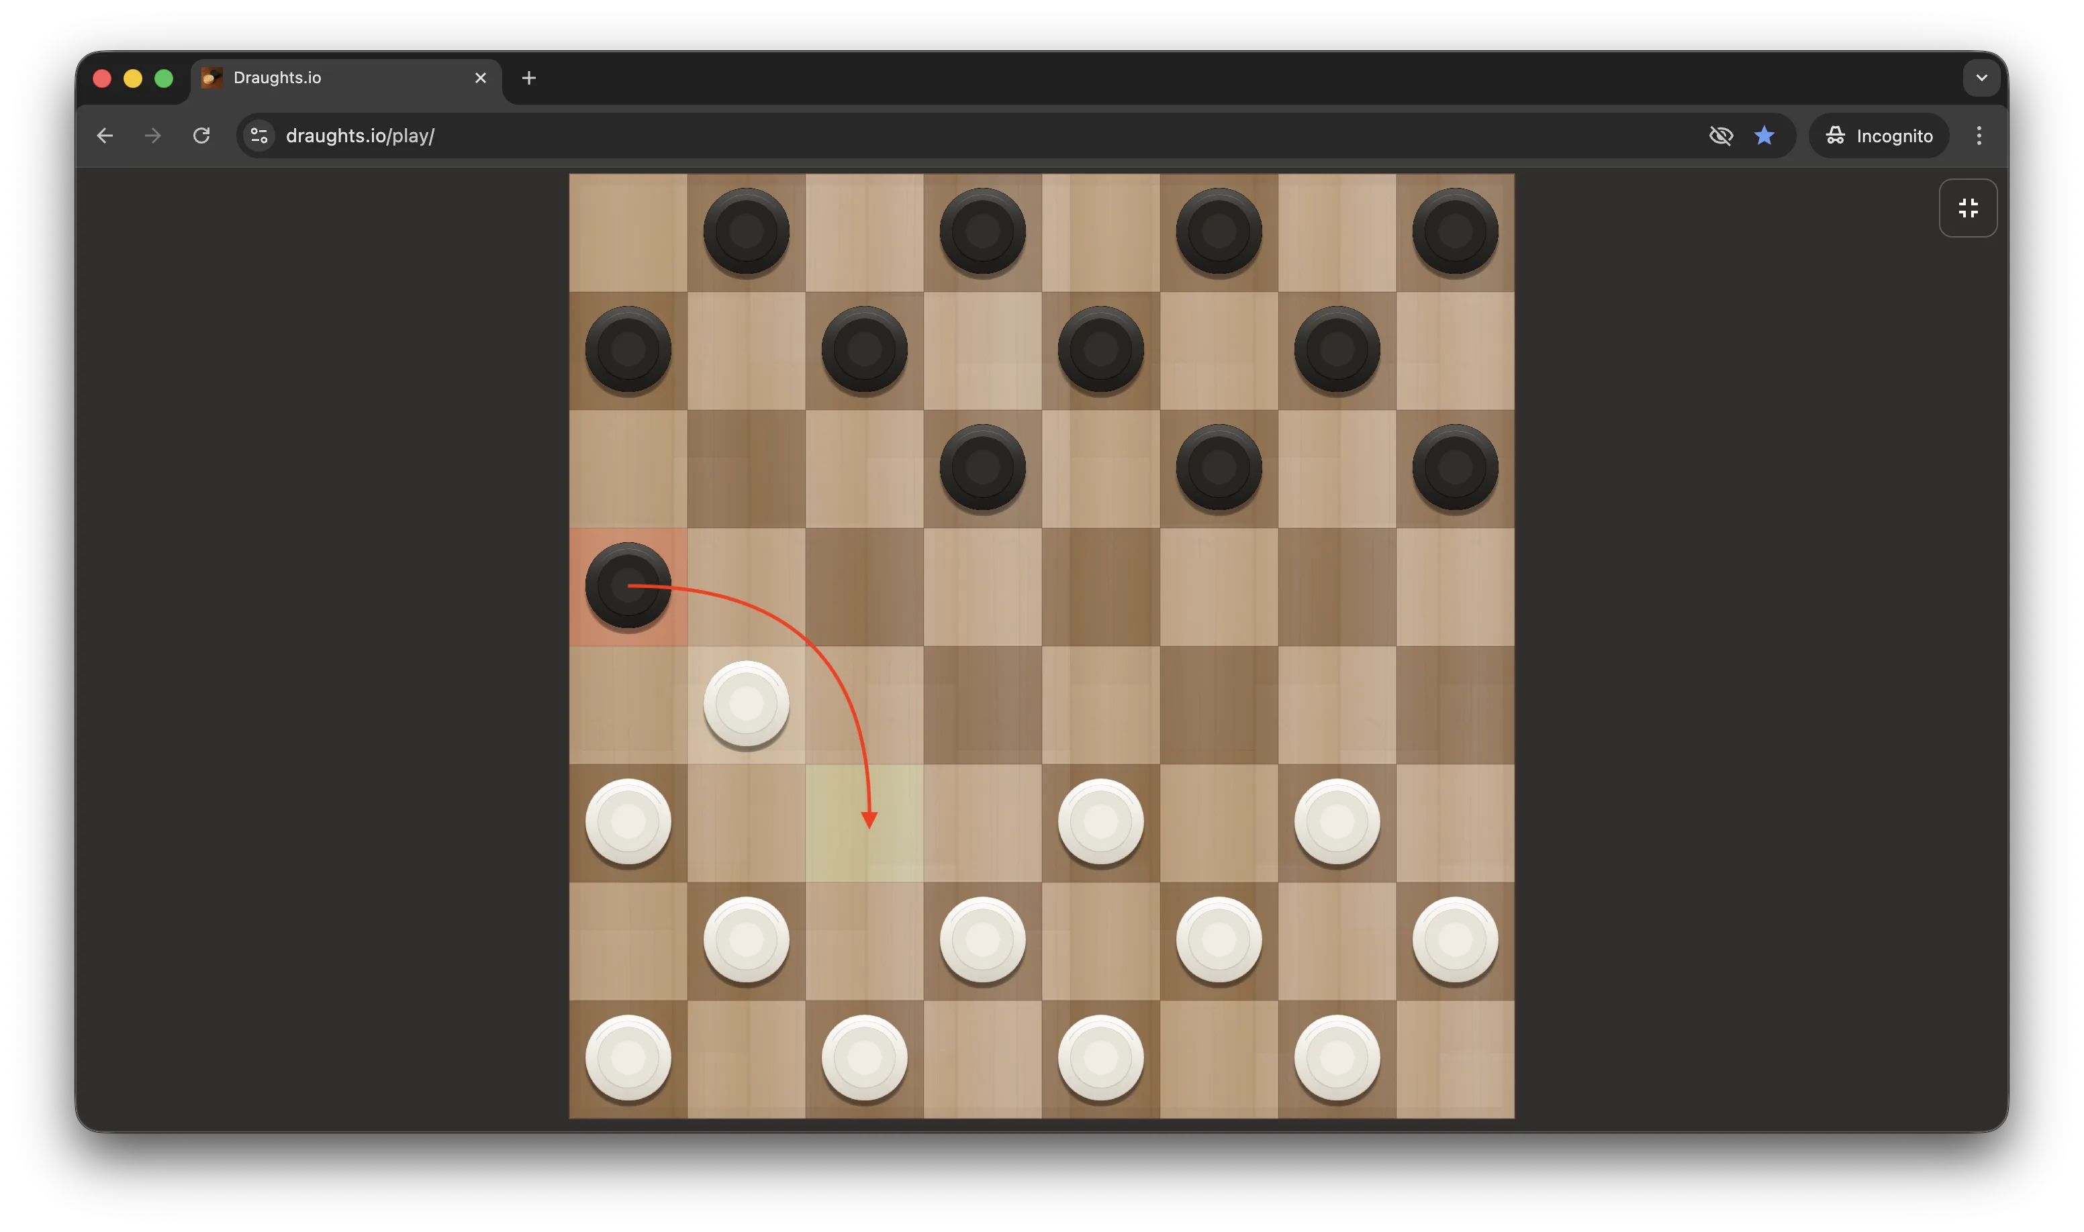Click the Draughts.io favicon in the tab
2084x1232 pixels.
pos(210,77)
